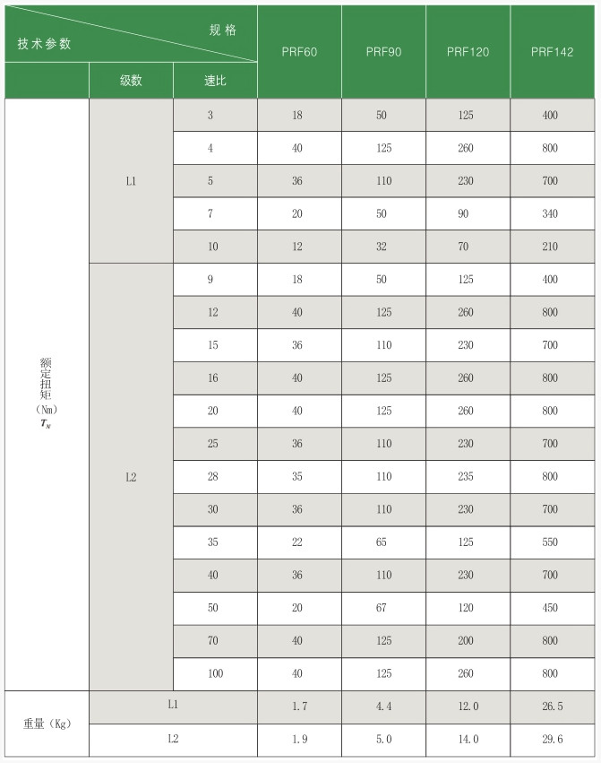Viewport: 601px width, 763px height.
Task: Click the PRF142 value 340
Action: [550, 213]
